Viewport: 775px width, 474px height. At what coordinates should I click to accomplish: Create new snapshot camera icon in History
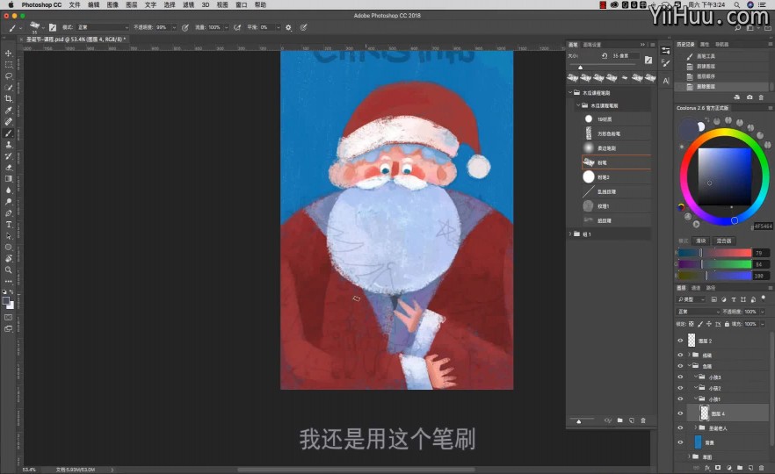pyautogui.click(x=750, y=97)
